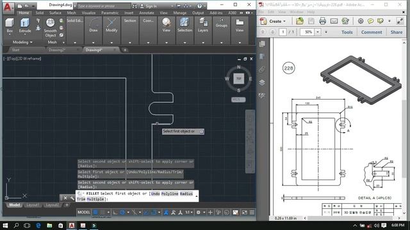The image size is (410, 230).
Task: Switch to the Layout1 tab
Action: (x=33, y=205)
